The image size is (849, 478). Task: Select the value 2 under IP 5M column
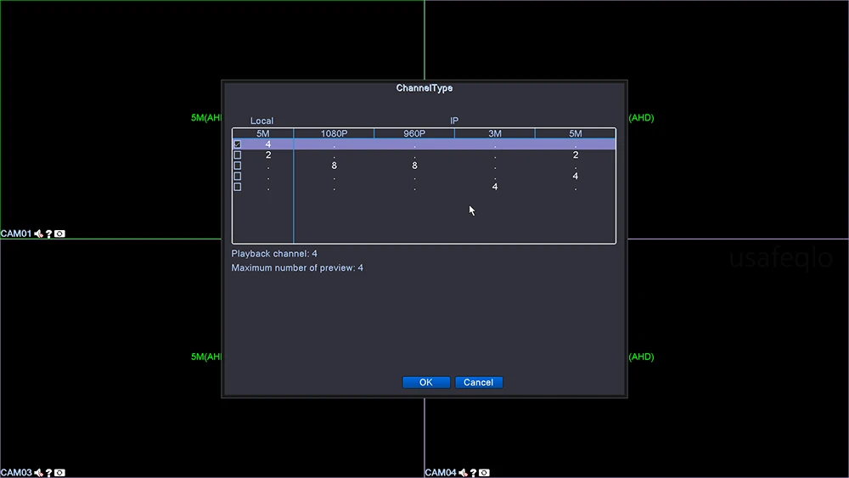point(576,155)
